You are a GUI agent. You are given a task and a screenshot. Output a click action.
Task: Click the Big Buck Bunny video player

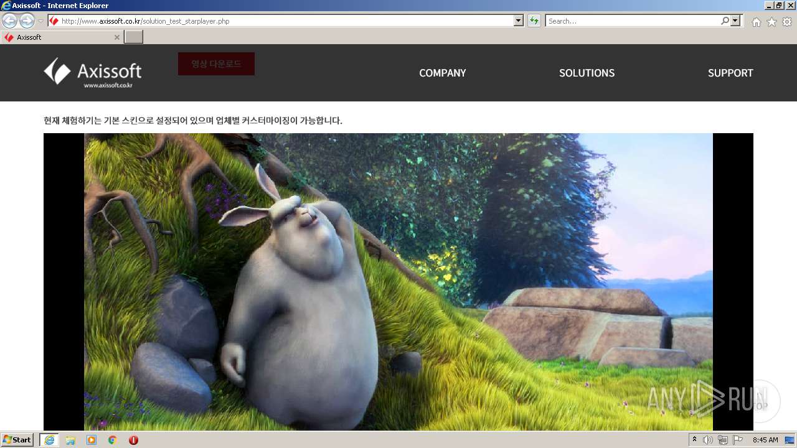398,282
